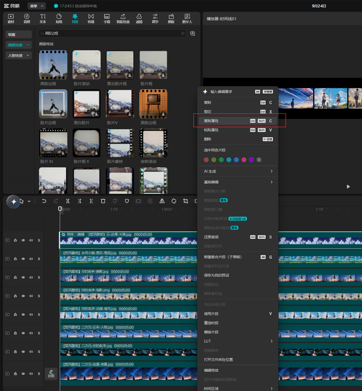The height and width of the screenshot is (391, 362).
Task: Open the 滤镜 filters tab
Action: coord(139,19)
